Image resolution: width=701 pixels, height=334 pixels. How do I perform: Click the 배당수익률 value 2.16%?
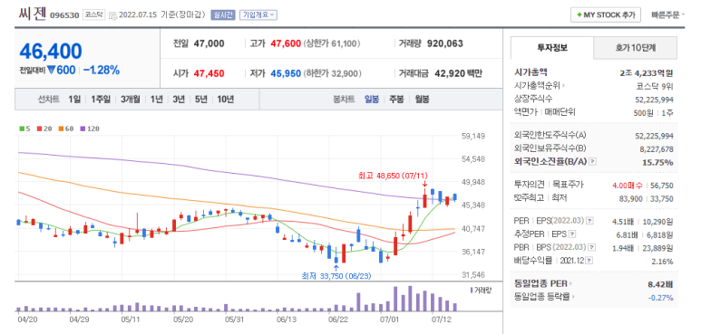click(x=662, y=262)
